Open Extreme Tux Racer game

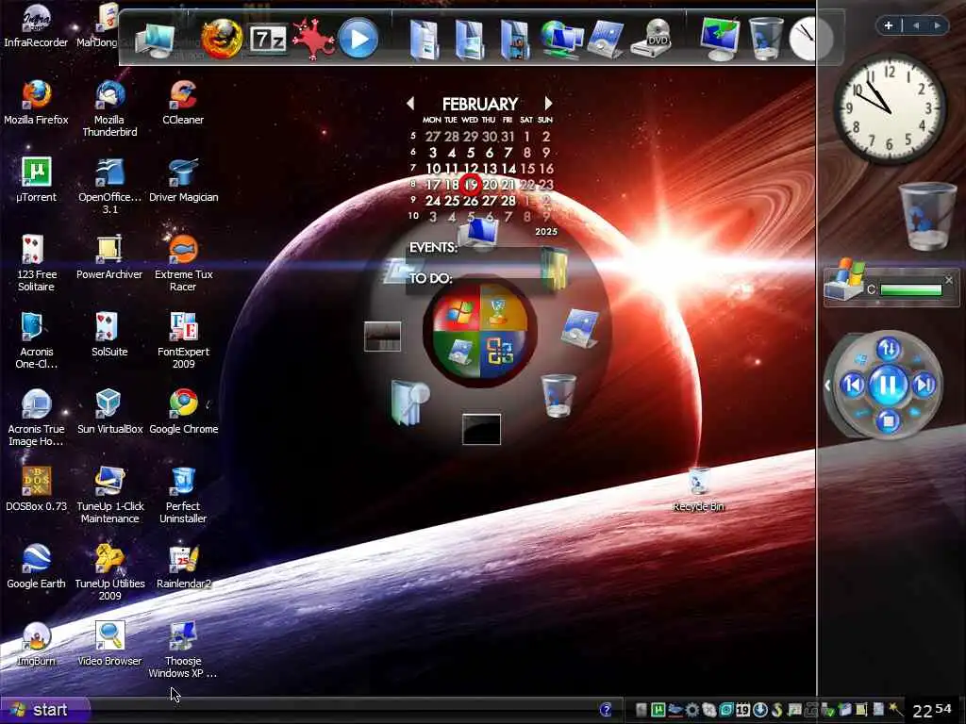point(184,263)
